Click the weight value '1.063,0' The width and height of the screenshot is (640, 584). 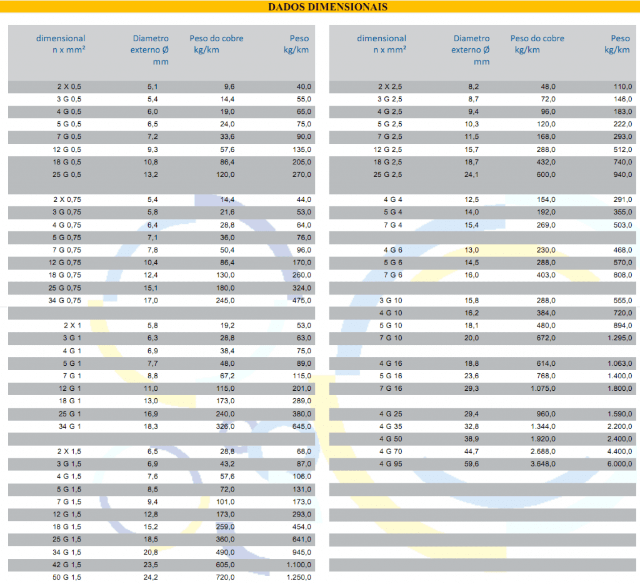(619, 363)
